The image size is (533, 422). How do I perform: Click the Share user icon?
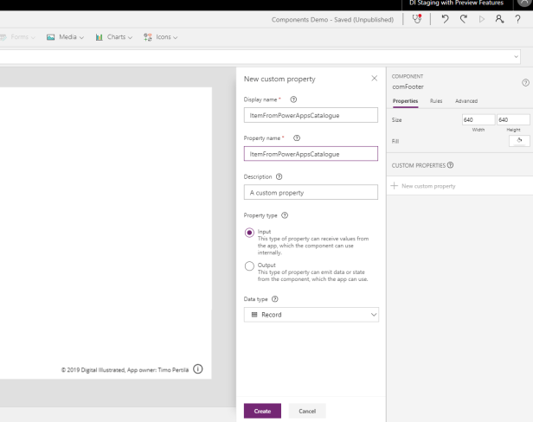501,19
